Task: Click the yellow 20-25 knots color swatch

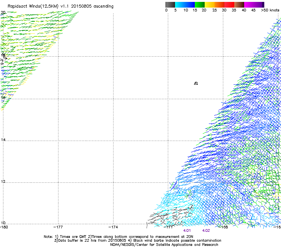Action: (210, 5)
